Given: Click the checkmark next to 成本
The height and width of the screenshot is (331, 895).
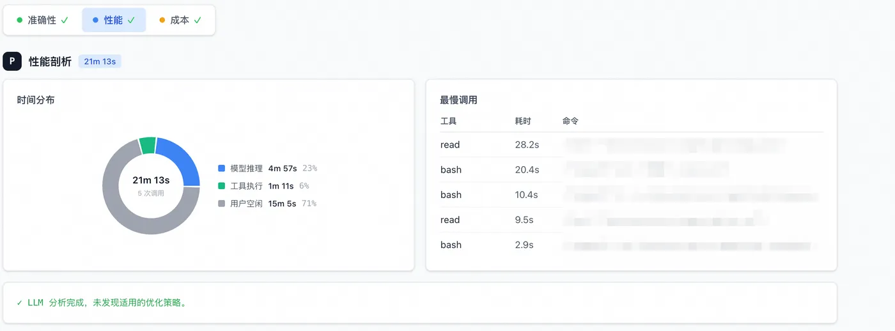Looking at the screenshot, I should 198,20.
